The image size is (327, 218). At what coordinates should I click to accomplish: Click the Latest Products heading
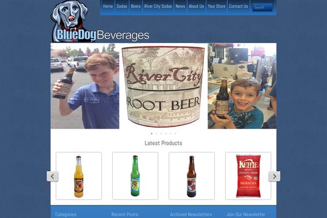tap(163, 143)
